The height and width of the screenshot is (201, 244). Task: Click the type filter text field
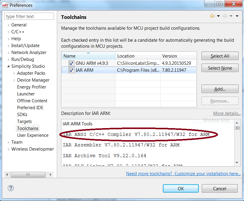[x=29, y=16]
